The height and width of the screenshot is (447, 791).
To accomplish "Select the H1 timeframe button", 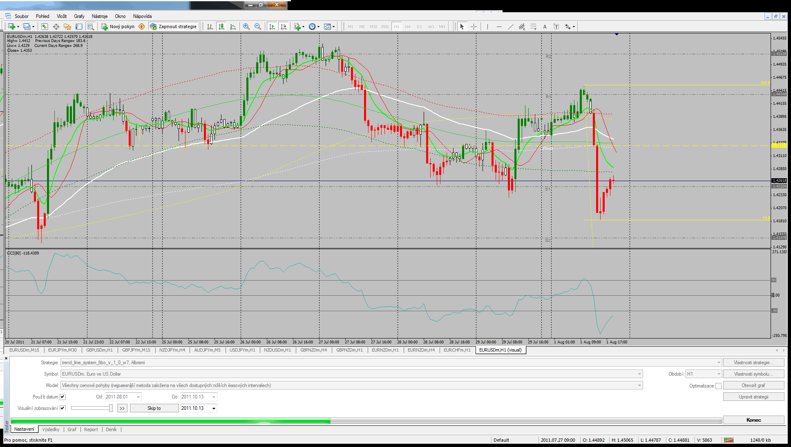I will pyautogui.click(x=396, y=27).
